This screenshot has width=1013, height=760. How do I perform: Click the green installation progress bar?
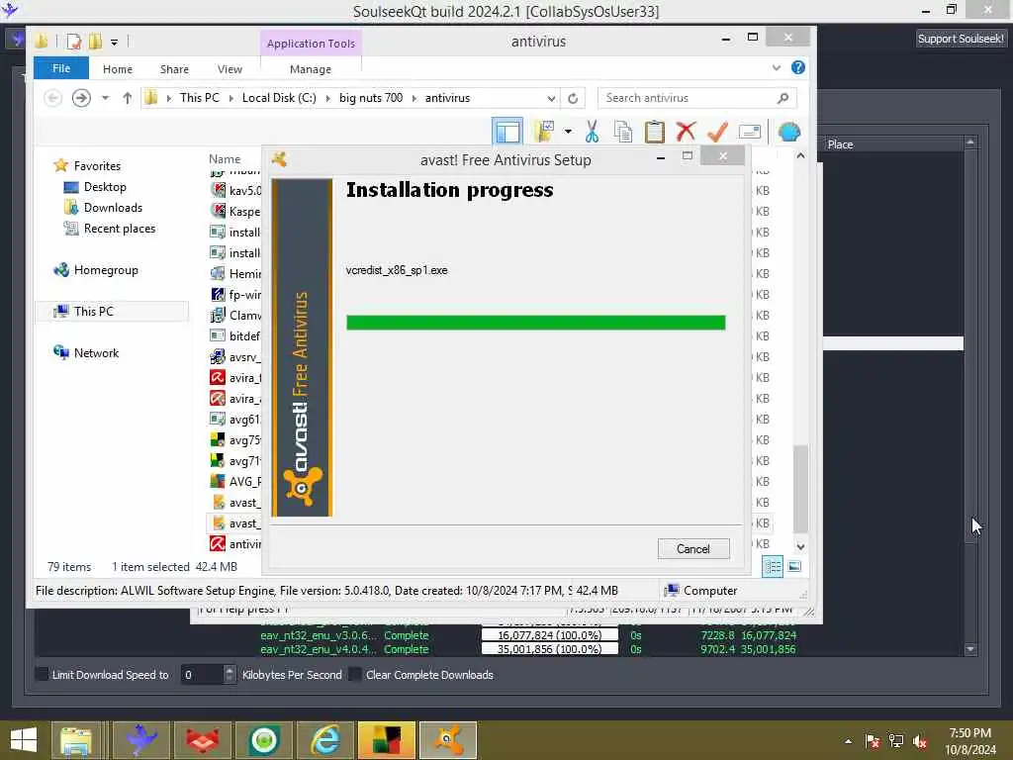pyautogui.click(x=535, y=323)
